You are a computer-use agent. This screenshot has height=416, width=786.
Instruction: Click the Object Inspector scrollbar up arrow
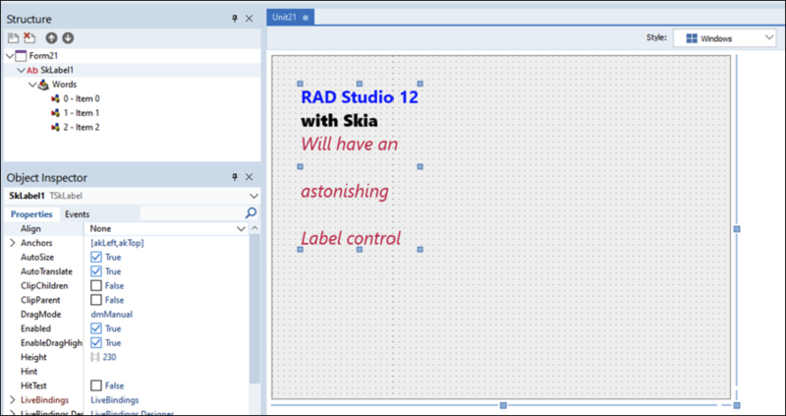[254, 228]
